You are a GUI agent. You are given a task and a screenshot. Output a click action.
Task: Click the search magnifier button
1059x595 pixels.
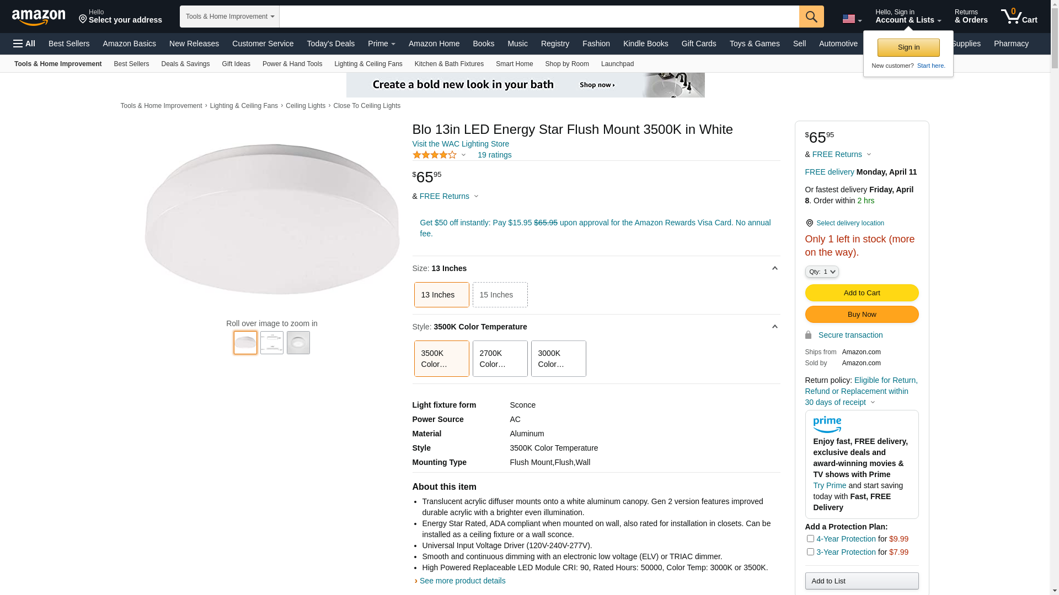pos(811,17)
